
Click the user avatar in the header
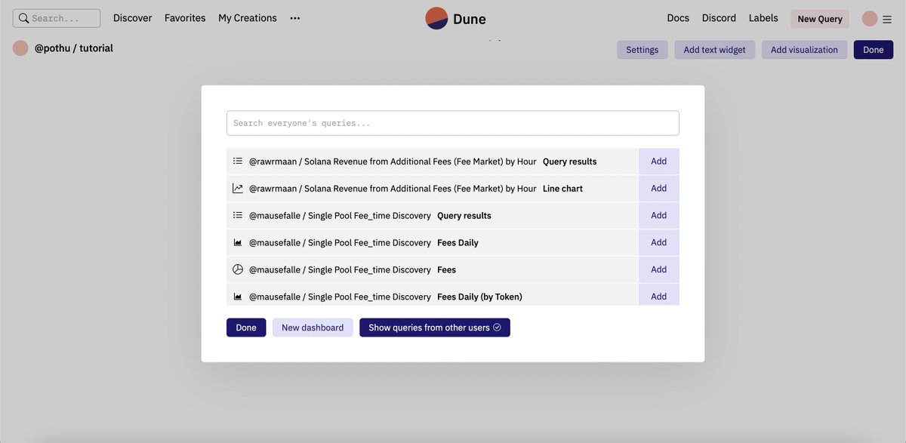[x=870, y=18]
